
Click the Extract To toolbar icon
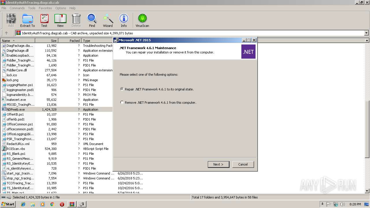(x=27, y=21)
